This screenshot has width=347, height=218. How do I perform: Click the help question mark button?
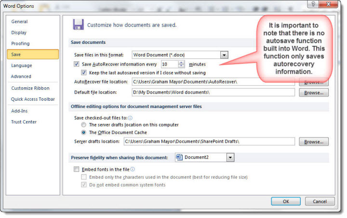click(x=313, y=4)
